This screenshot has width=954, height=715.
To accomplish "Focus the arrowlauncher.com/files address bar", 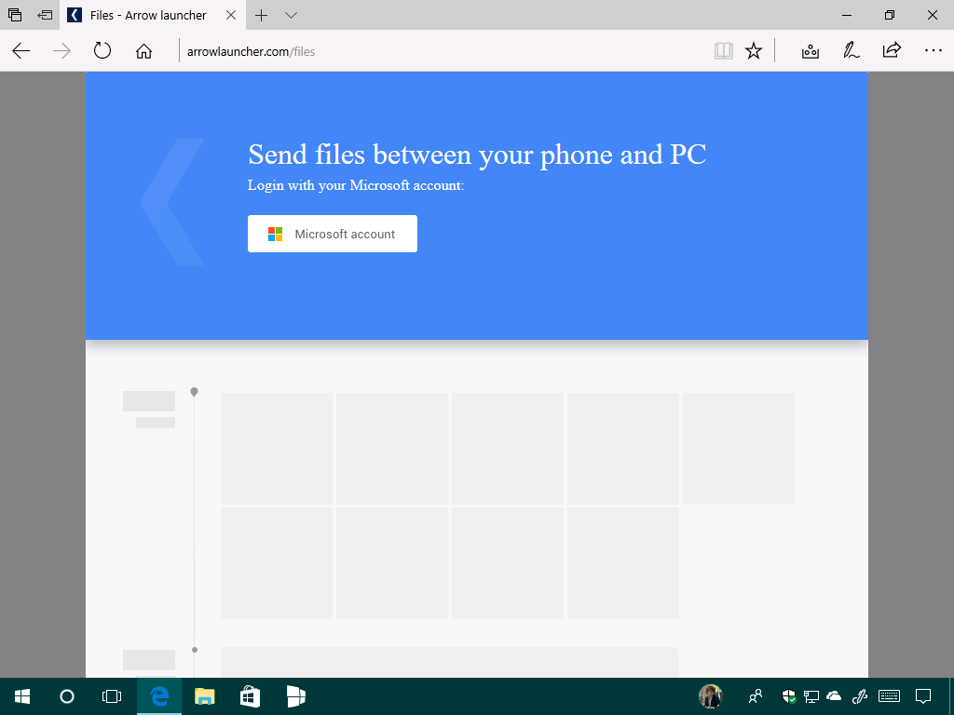I will [444, 51].
